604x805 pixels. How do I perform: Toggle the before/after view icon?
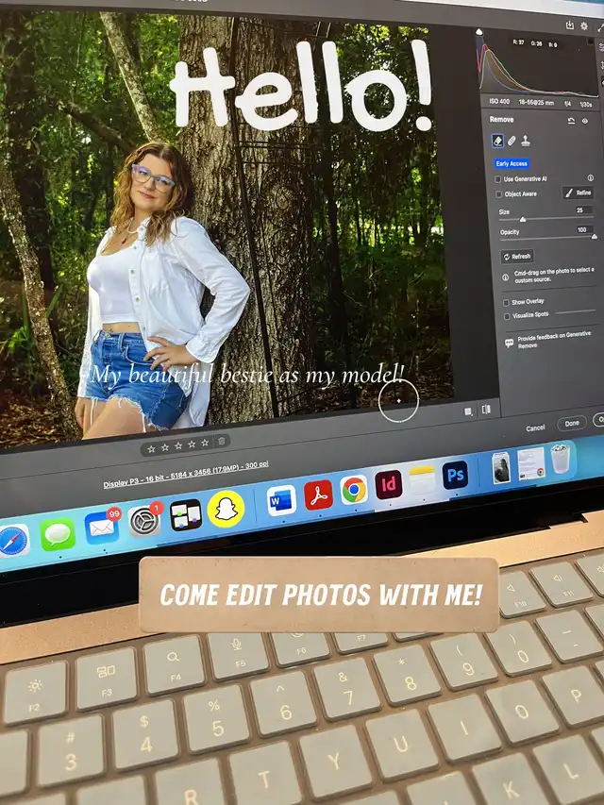pyautogui.click(x=486, y=410)
